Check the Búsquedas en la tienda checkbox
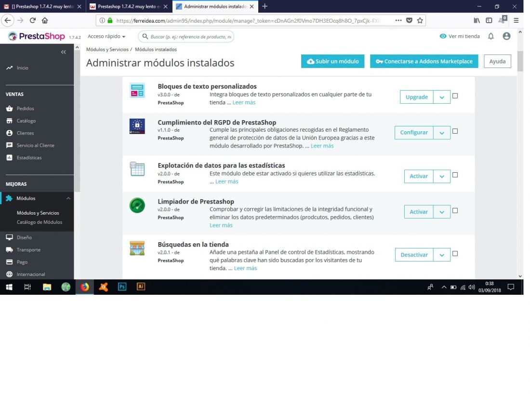 coord(455,253)
